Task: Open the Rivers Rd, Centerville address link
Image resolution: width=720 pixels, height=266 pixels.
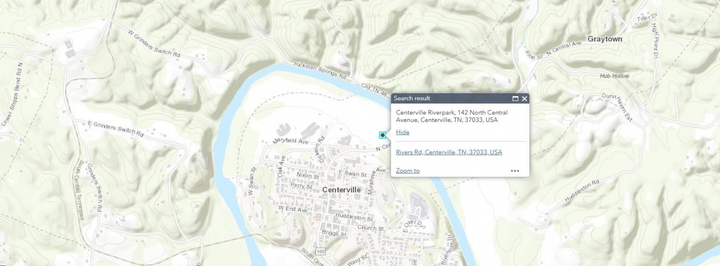Action: click(449, 152)
